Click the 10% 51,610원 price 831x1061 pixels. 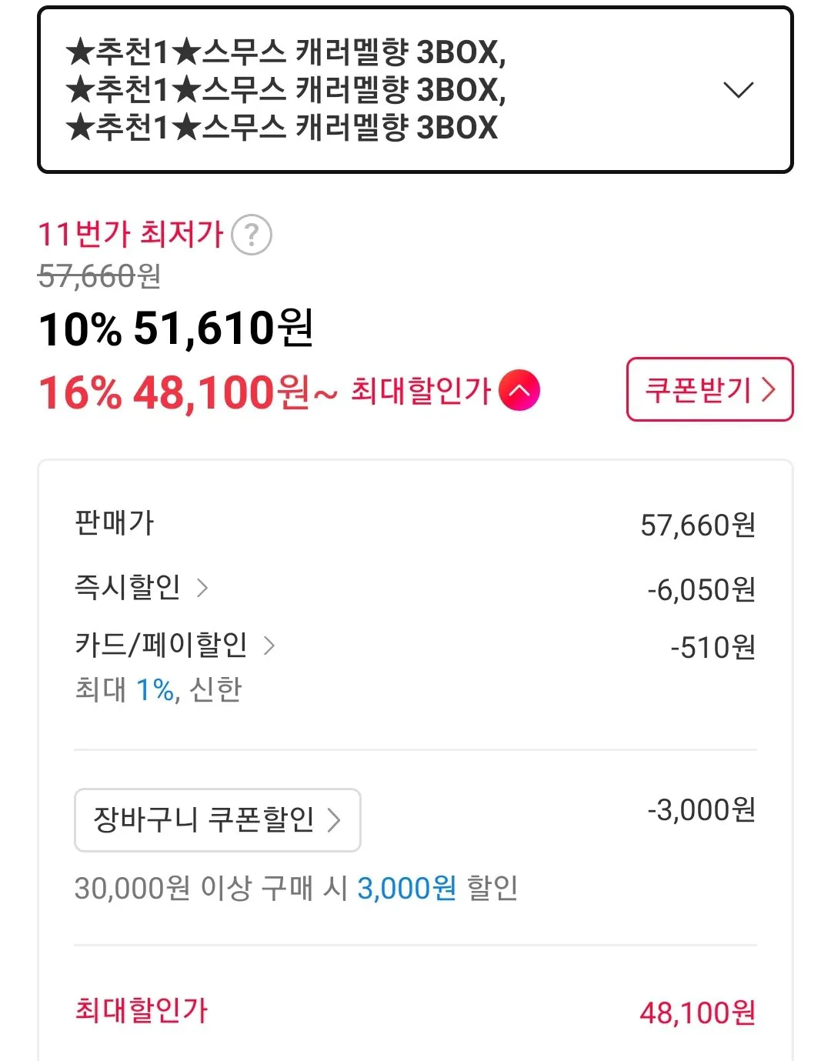click(176, 329)
